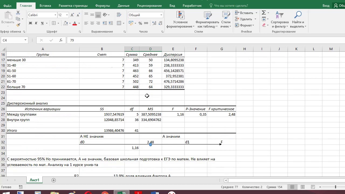
Task: Open Стили ячеек gallery
Action: [226, 20]
